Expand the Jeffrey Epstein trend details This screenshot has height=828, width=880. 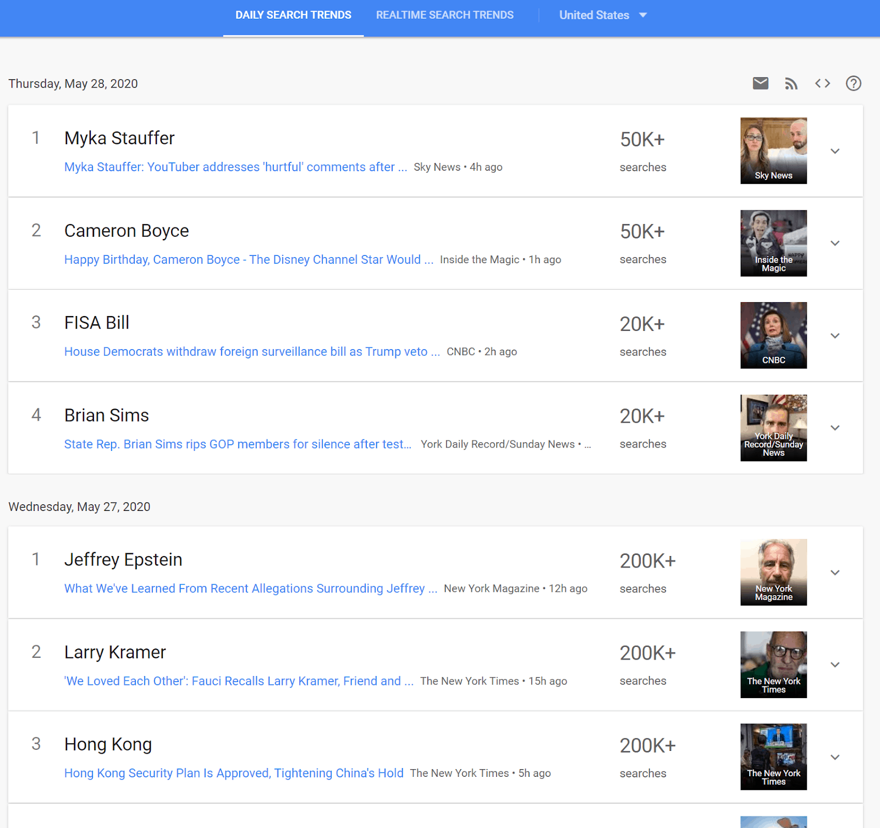pyautogui.click(x=835, y=572)
